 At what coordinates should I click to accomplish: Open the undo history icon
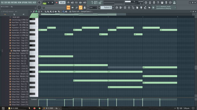[x=146, y=2]
